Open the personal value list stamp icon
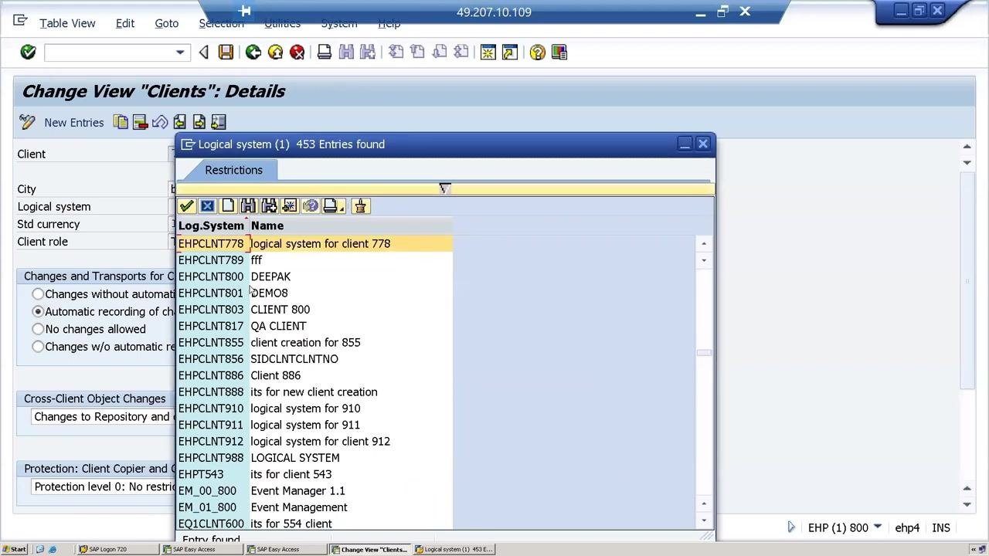989x556 pixels. [x=360, y=206]
